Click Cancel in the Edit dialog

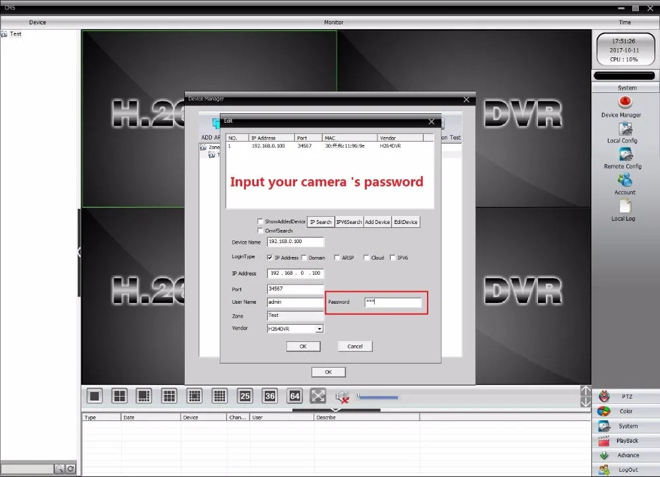pos(355,347)
